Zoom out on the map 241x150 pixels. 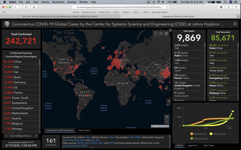tap(167, 121)
